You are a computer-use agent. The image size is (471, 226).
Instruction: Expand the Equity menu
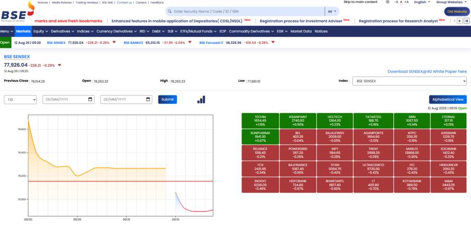(x=40, y=31)
